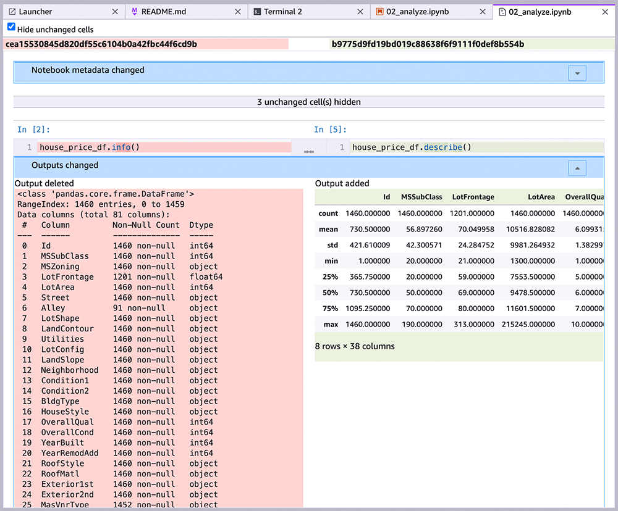Click the YearBuilt row in deleted output

tap(118, 442)
